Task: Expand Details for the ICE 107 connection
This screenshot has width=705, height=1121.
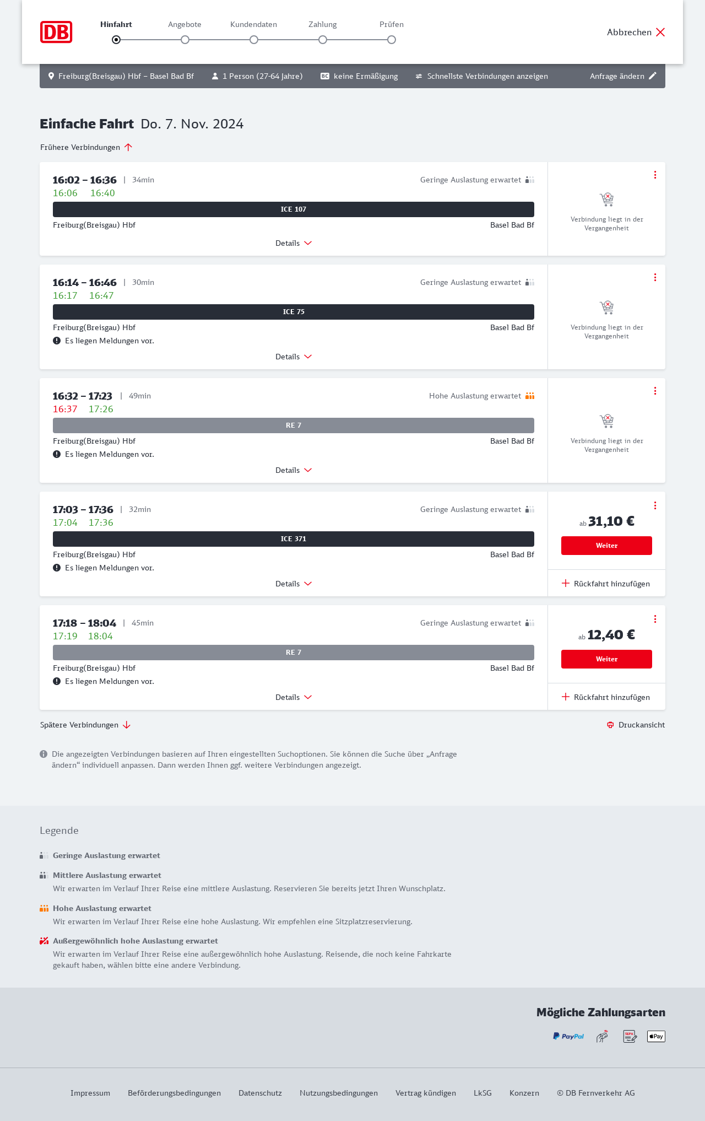Action: [294, 243]
